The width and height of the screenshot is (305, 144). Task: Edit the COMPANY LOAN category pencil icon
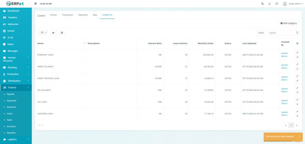(x=297, y=52)
